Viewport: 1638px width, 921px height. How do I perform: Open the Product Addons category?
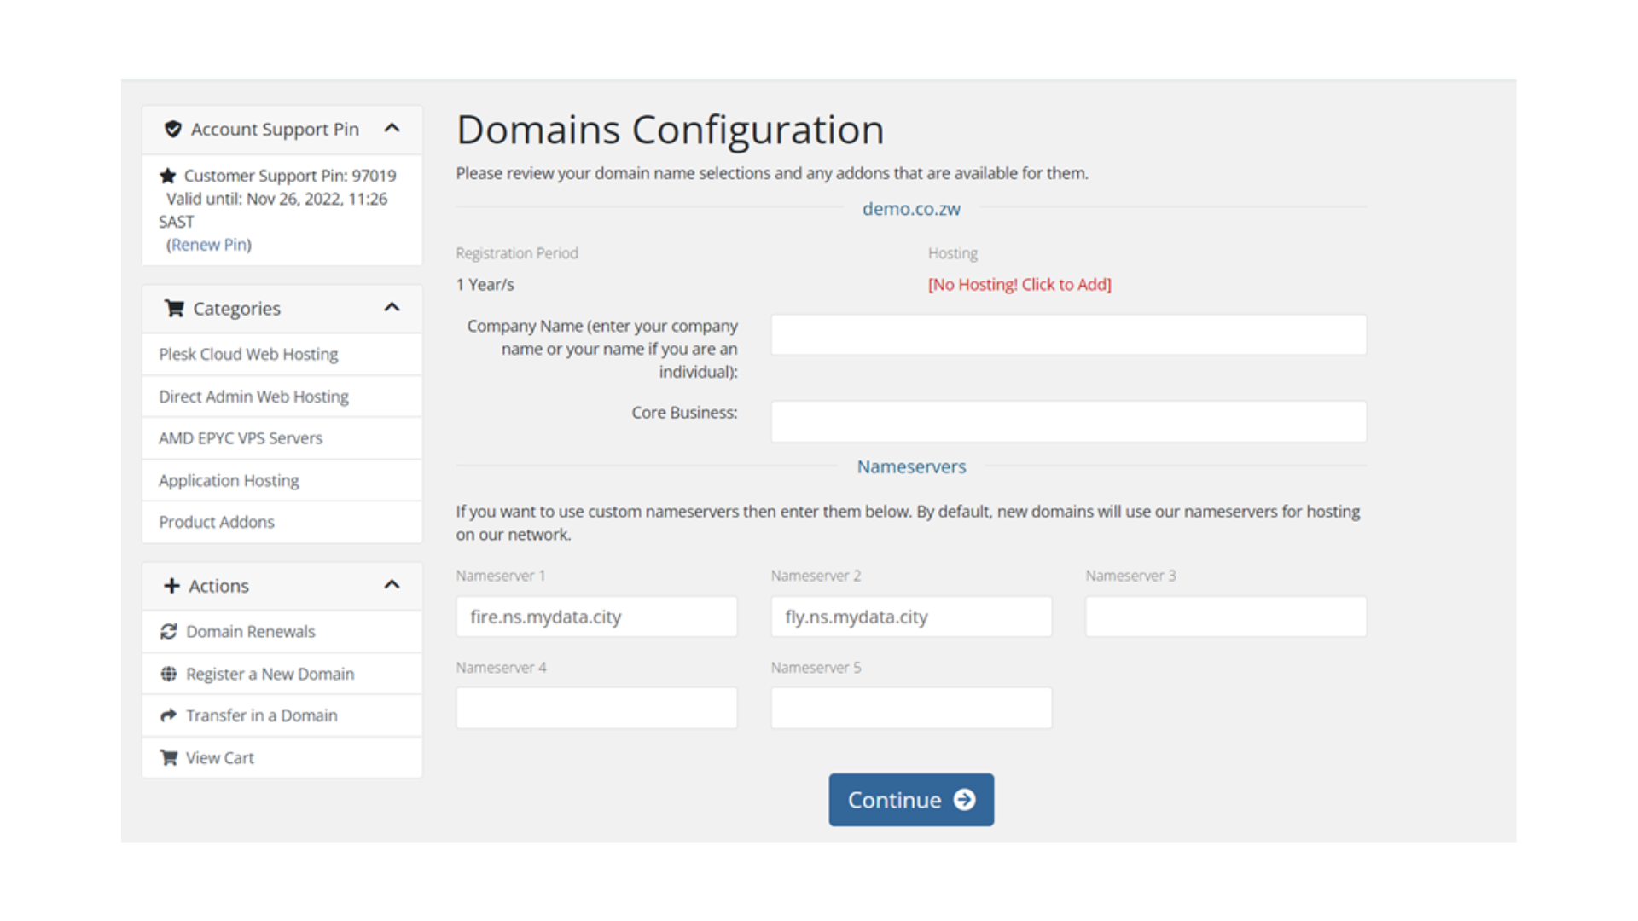(282, 522)
